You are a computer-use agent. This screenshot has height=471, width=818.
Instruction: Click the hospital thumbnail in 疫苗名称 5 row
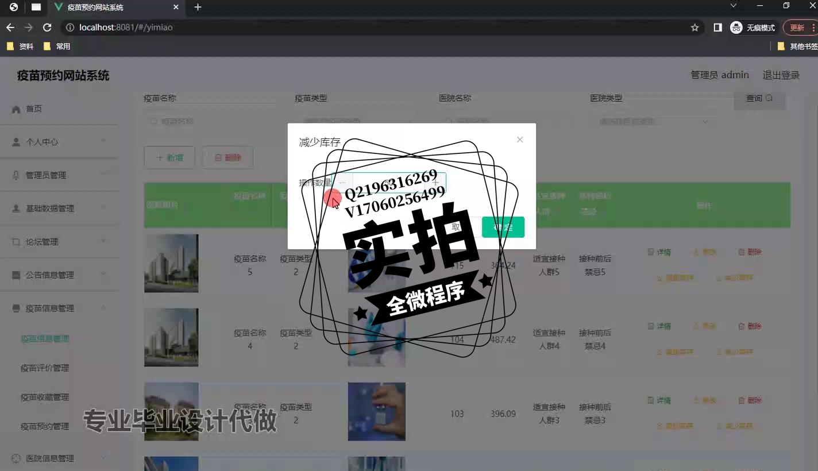click(171, 263)
